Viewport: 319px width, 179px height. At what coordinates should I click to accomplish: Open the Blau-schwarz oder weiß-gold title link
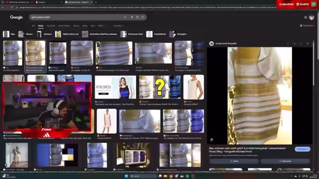[248, 150]
